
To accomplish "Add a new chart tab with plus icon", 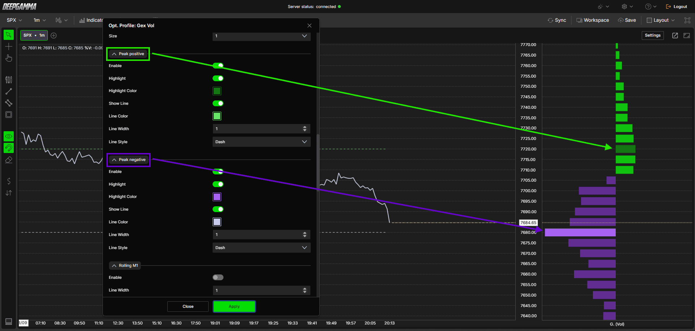I will click(x=54, y=35).
